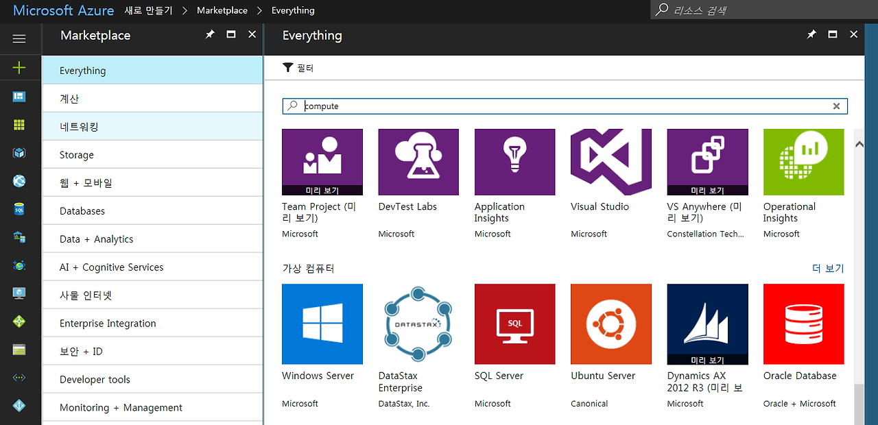Click the Everything breadcrumb
This screenshot has height=425, width=878.
pyautogui.click(x=293, y=10)
